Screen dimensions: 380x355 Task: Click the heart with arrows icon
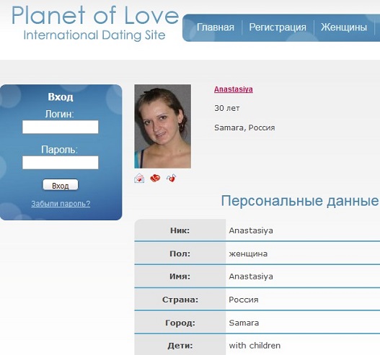tap(171, 178)
